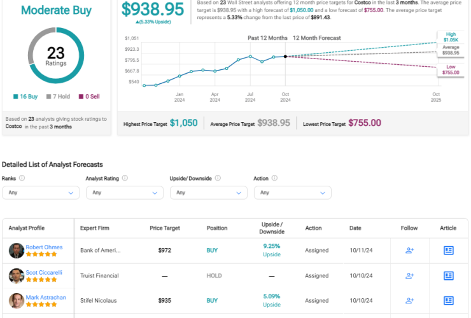471x318 pixels.
Task: Click Robert Ohmes profile photo
Action: (16, 251)
